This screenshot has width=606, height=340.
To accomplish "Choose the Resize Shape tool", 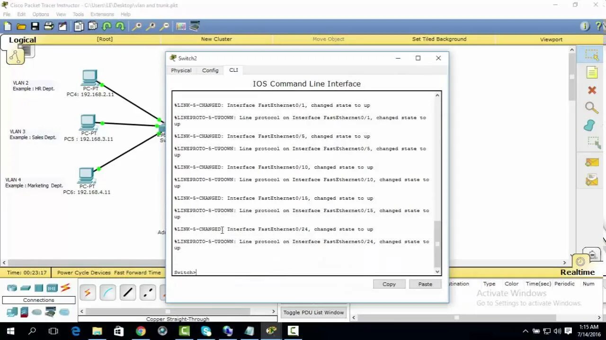I will click(x=593, y=142).
